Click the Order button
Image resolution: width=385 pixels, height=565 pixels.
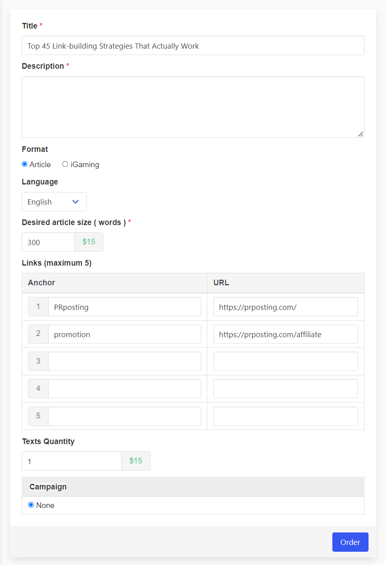click(x=350, y=542)
